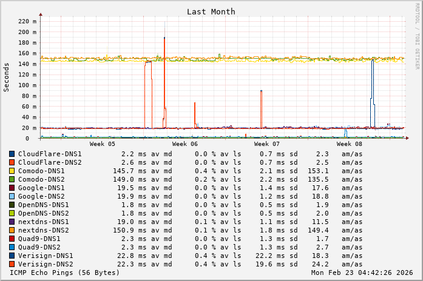This screenshot has height=281, width=423.
Task: Click the Quad9-DNS2 legend label
Action: [39, 248]
